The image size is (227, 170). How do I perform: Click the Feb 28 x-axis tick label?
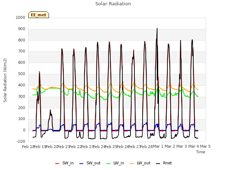click(146, 147)
